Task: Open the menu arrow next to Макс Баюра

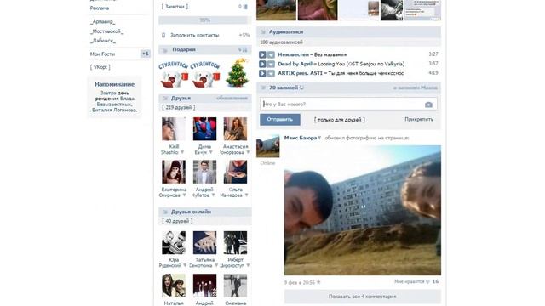Action: coord(319,138)
